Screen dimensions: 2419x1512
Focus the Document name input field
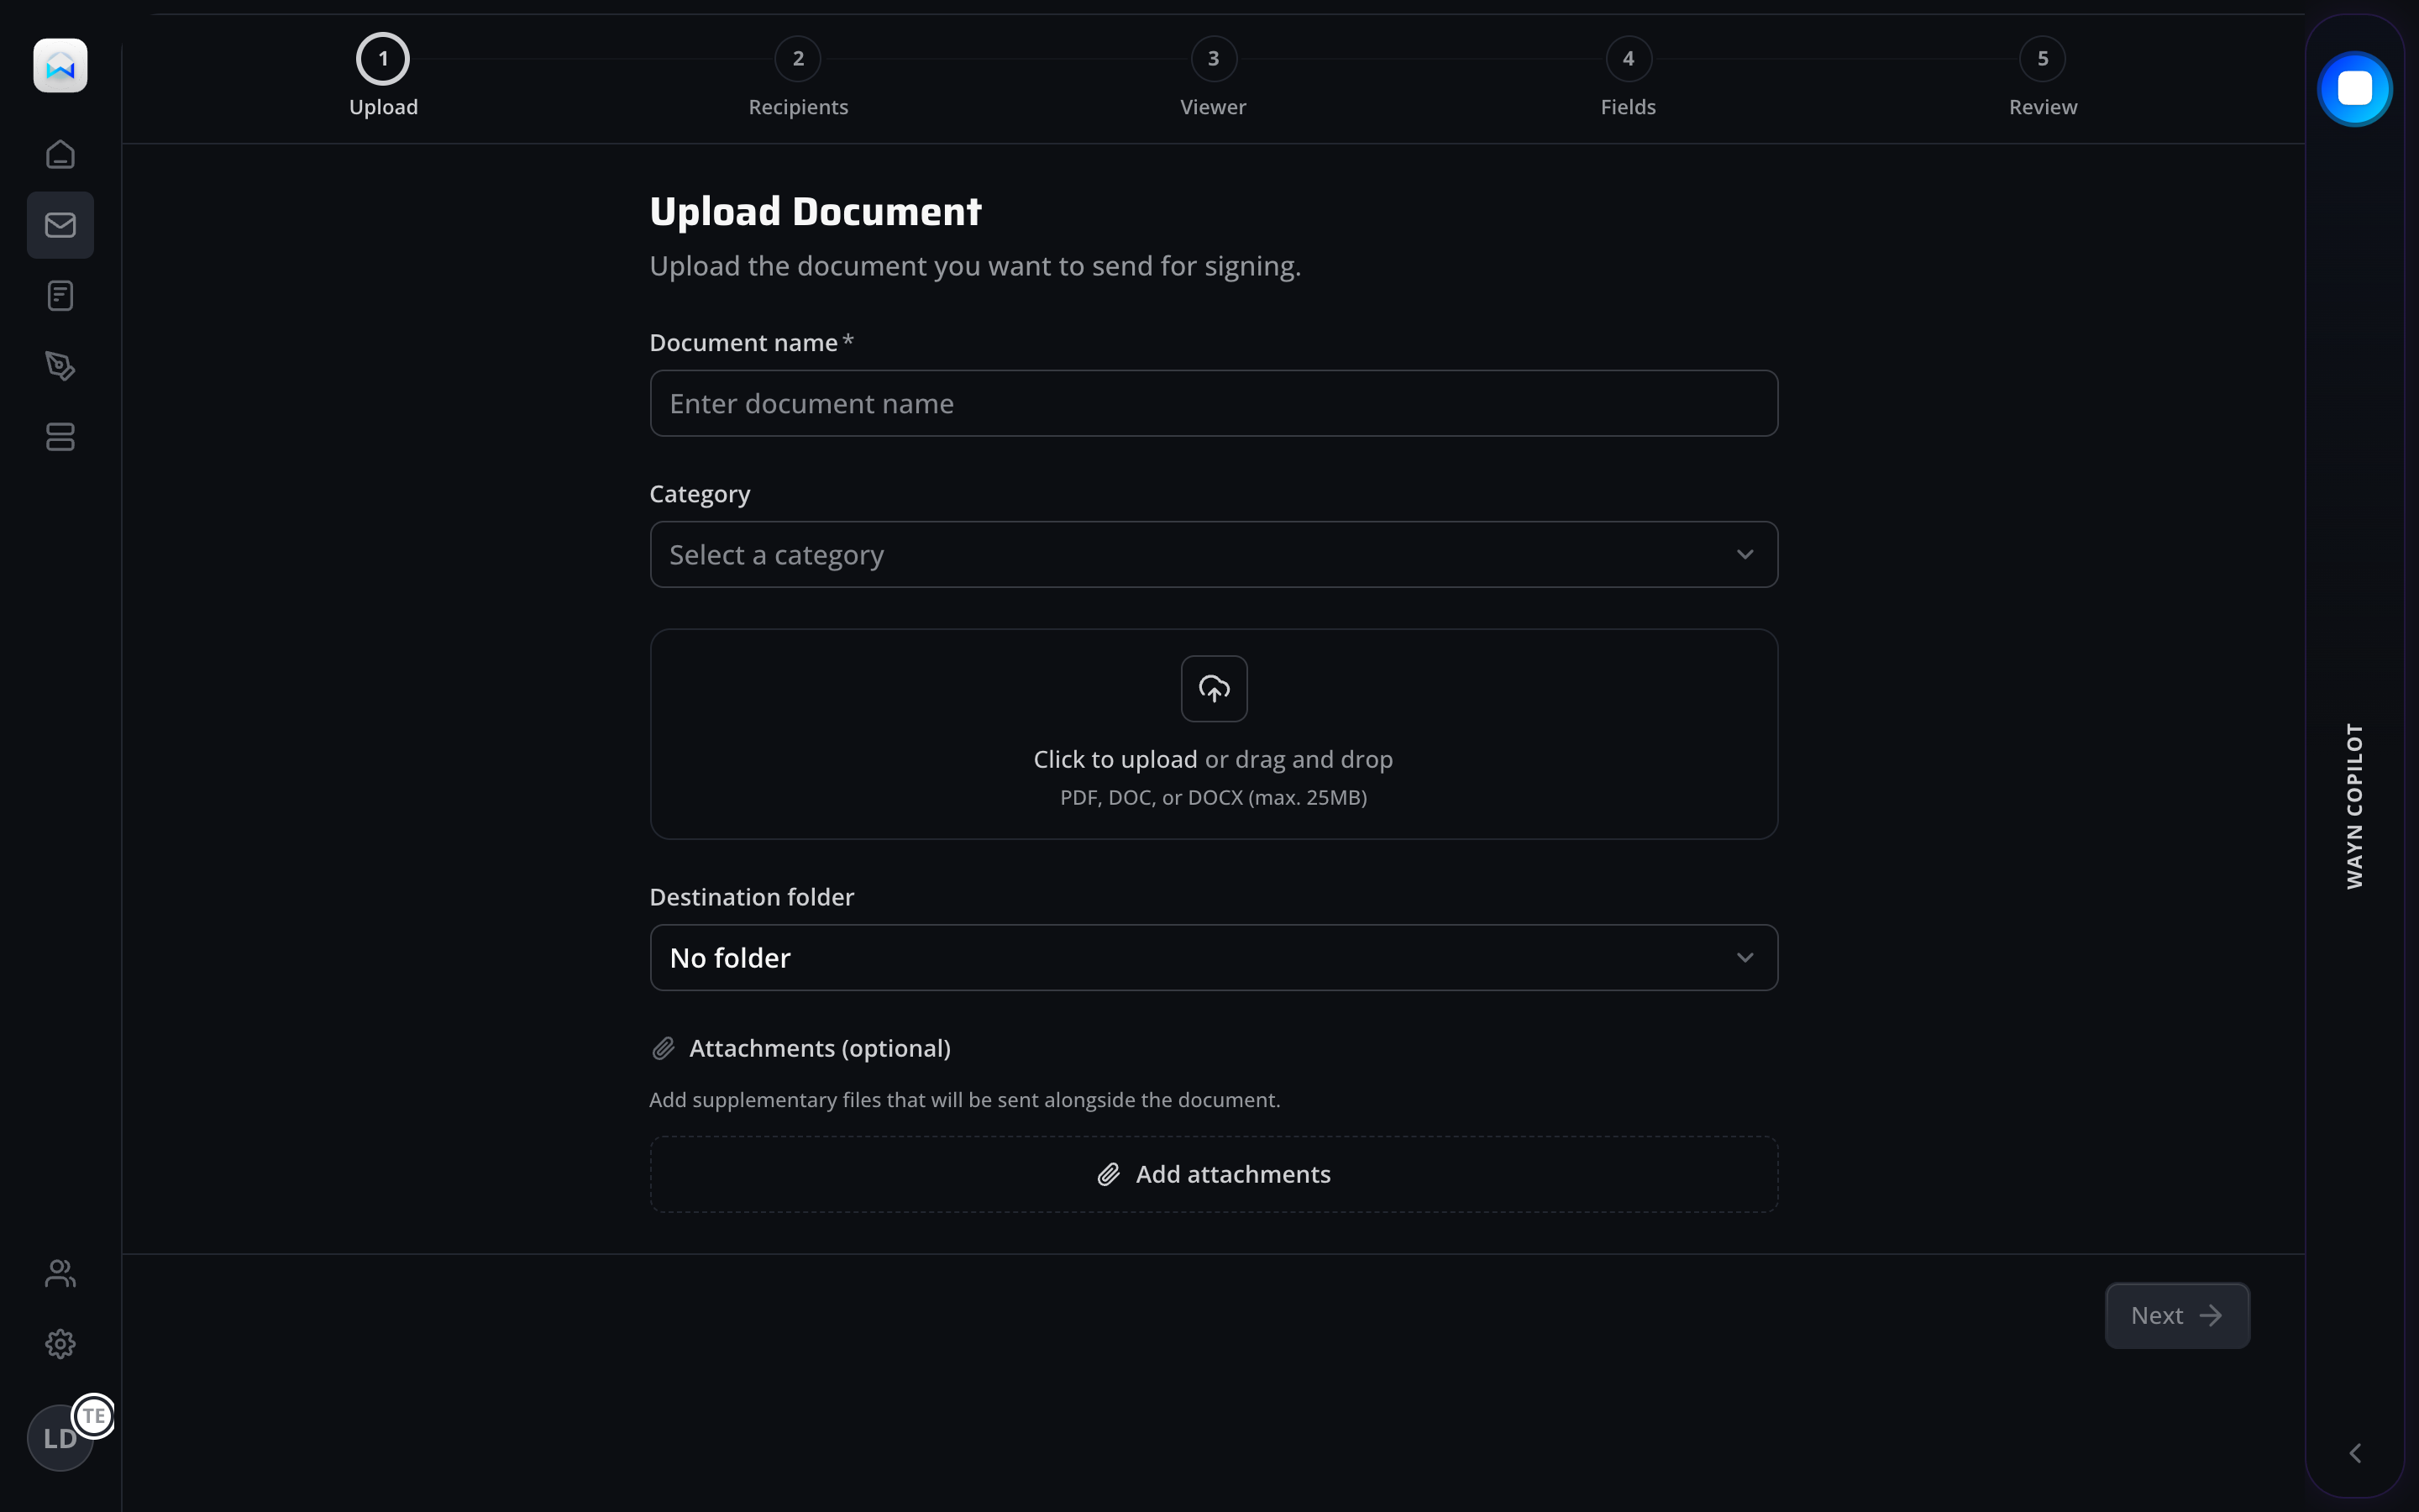pos(1214,404)
